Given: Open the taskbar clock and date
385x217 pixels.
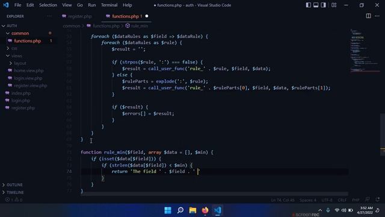Looking at the screenshot, I should click(x=365, y=210).
